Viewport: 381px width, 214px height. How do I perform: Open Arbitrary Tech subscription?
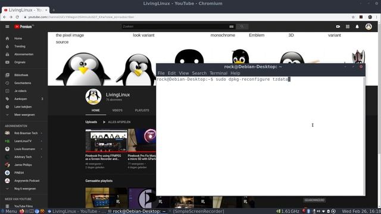tap(23, 157)
